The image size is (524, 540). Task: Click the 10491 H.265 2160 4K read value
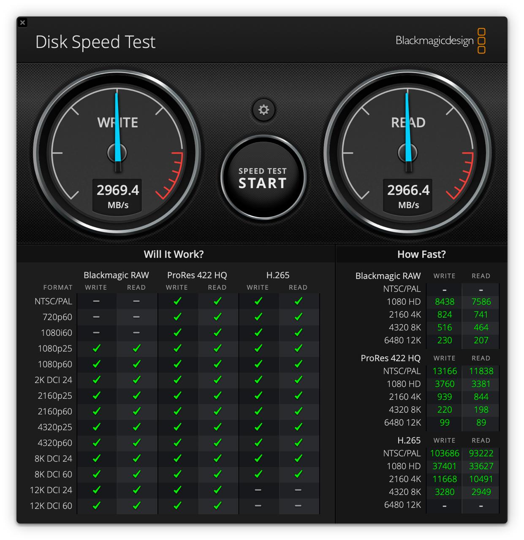coord(481,479)
